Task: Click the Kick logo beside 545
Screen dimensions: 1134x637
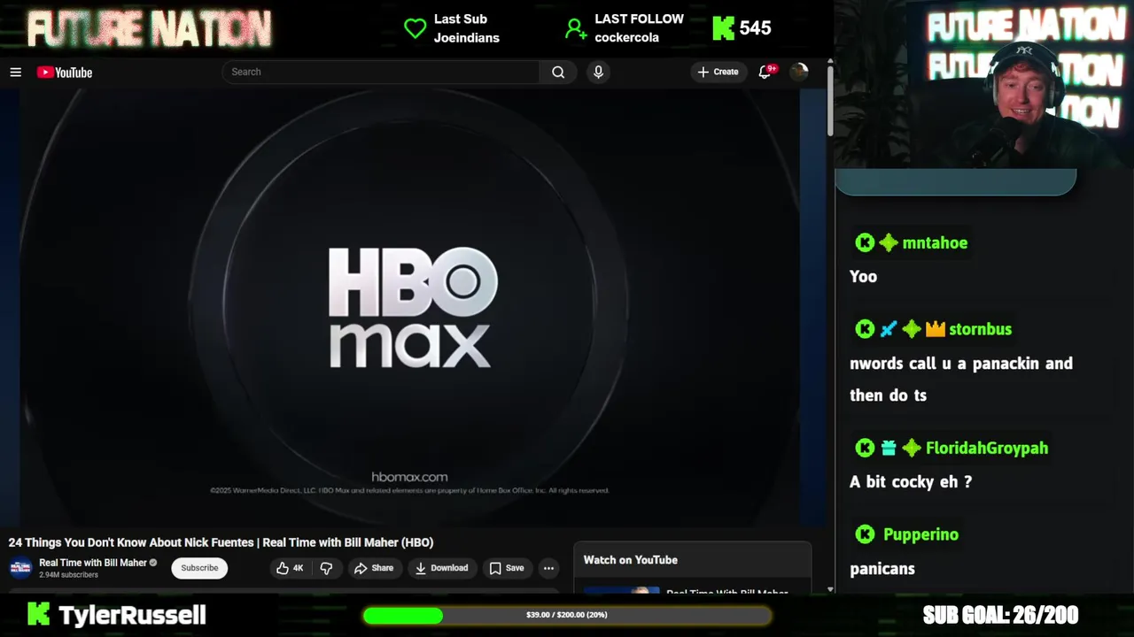Action: pyautogui.click(x=724, y=28)
